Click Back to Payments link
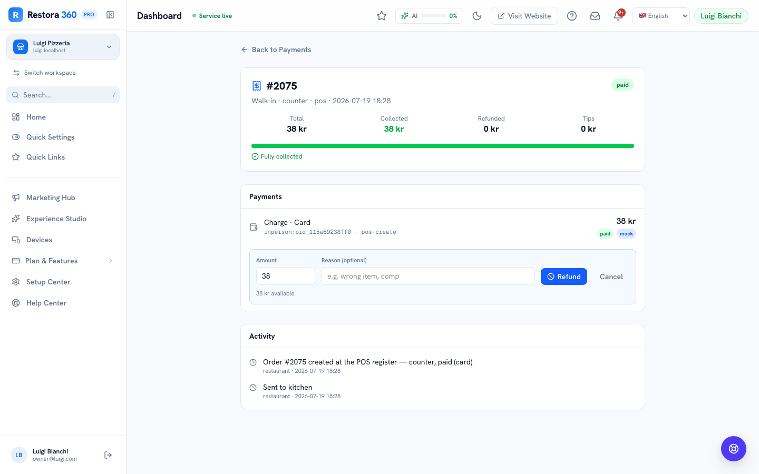759x474 pixels. click(276, 50)
